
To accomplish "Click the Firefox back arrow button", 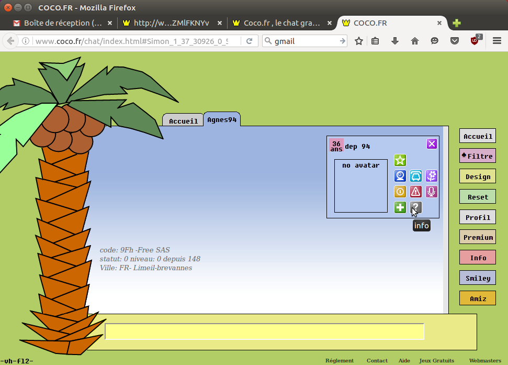I will [x=10, y=41].
